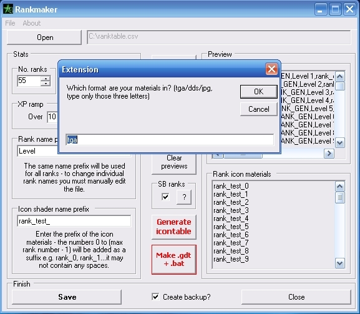Select rank_test_6 in materials list

click(231, 235)
